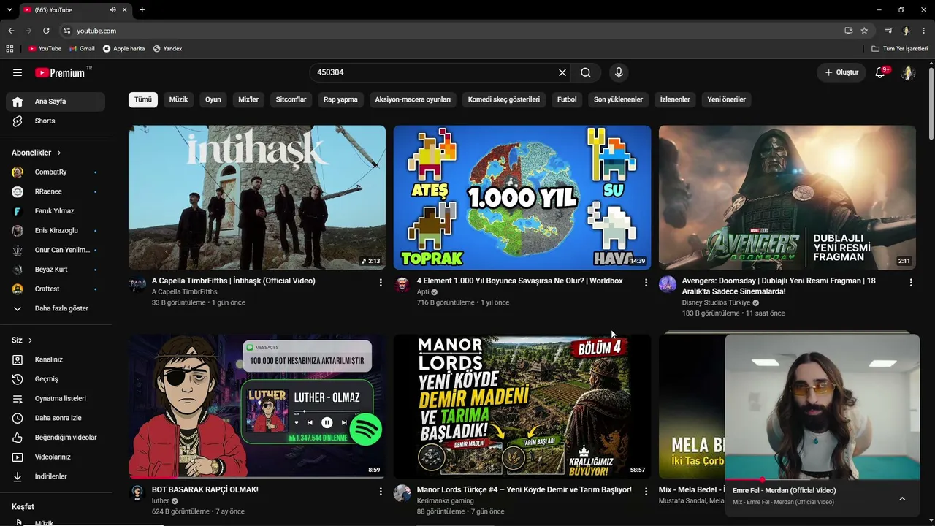This screenshot has width=935, height=526.
Task: Select the Müzik filter chip
Action: [x=178, y=99]
